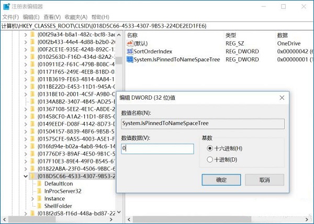Select the Instance subkey label
Screen dimensions: 314x224
tap(54, 199)
